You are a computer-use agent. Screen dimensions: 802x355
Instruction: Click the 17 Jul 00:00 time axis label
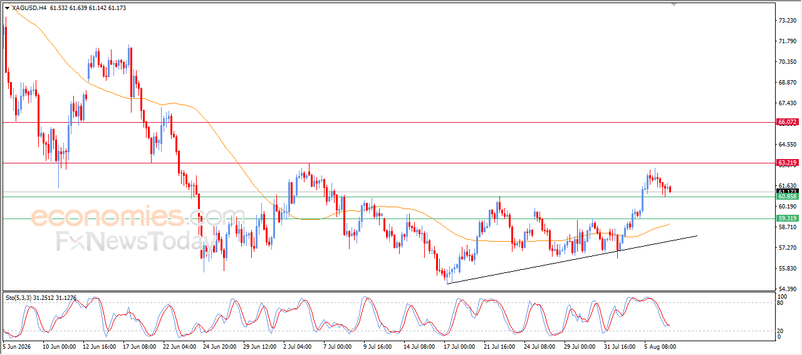(x=459, y=346)
